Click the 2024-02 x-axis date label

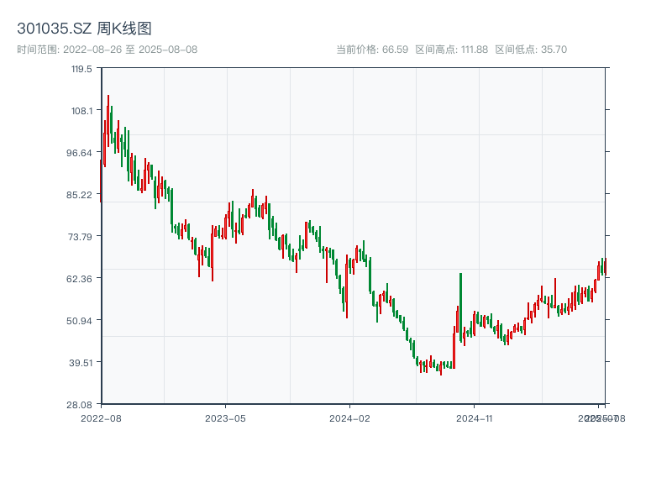click(x=350, y=417)
